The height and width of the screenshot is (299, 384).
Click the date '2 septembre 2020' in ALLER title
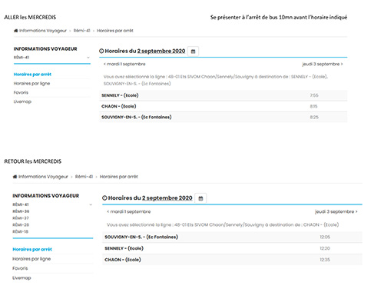[161, 51]
